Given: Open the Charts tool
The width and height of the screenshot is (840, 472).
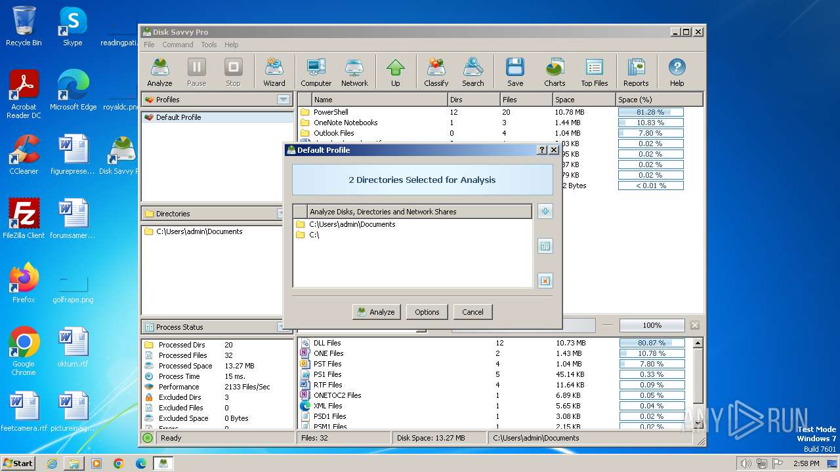Looking at the screenshot, I should coord(555,71).
